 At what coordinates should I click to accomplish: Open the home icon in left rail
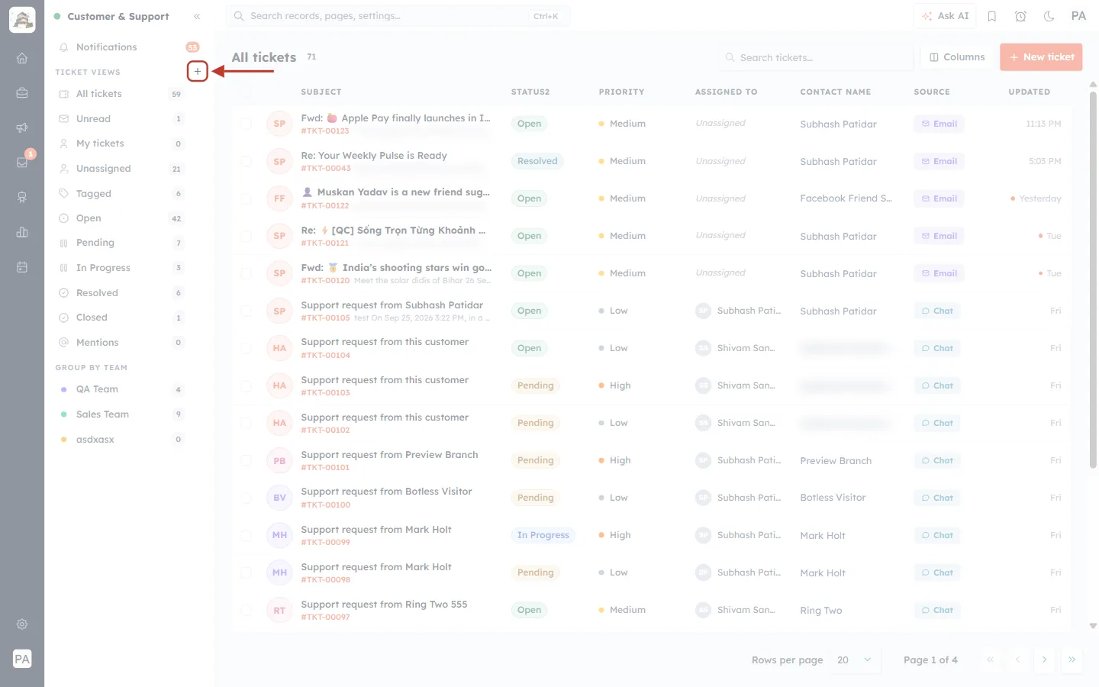[22, 58]
